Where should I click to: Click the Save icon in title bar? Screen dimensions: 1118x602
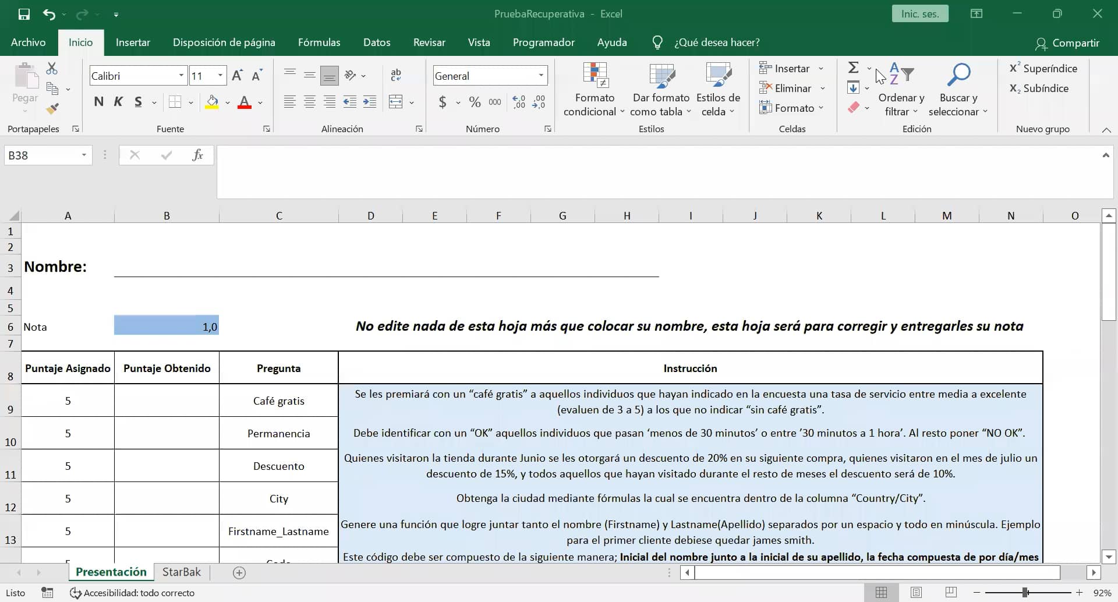(x=24, y=14)
